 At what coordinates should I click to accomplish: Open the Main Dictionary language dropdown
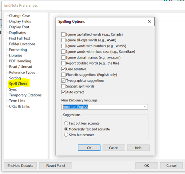click(104, 107)
